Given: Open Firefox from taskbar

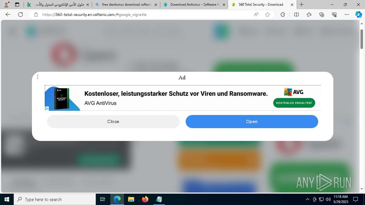Looking at the screenshot, I should [145, 199].
